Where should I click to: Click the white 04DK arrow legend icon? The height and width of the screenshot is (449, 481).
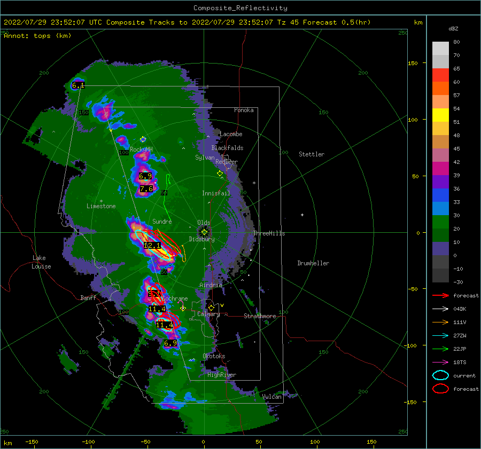point(440,309)
